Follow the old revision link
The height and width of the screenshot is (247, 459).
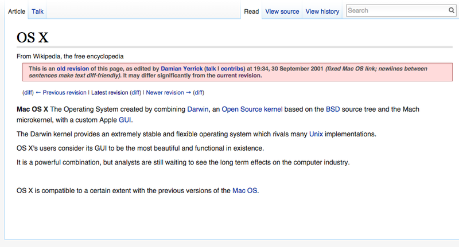point(73,69)
